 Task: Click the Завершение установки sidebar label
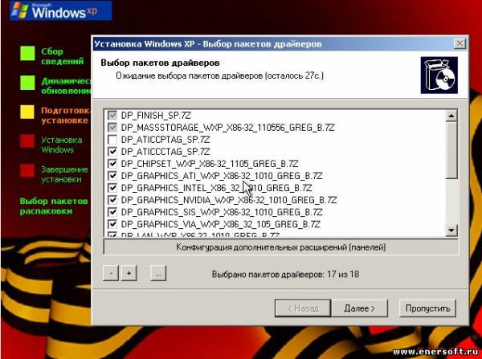[64, 174]
